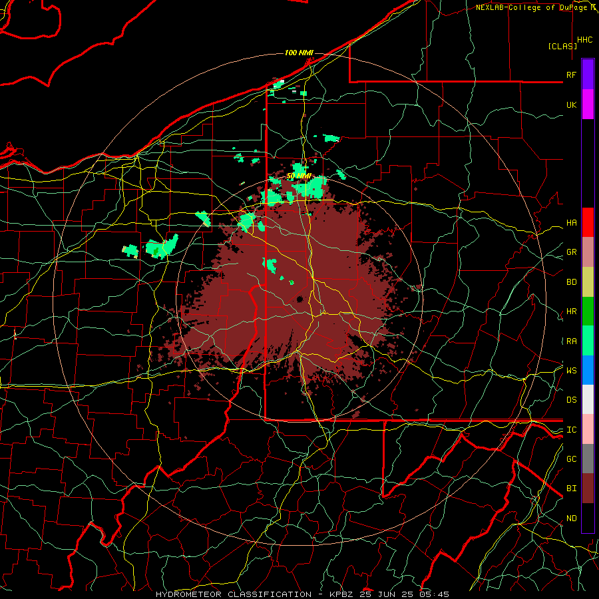Click the 05:45 timestamp
599x599 pixels.
point(433,594)
